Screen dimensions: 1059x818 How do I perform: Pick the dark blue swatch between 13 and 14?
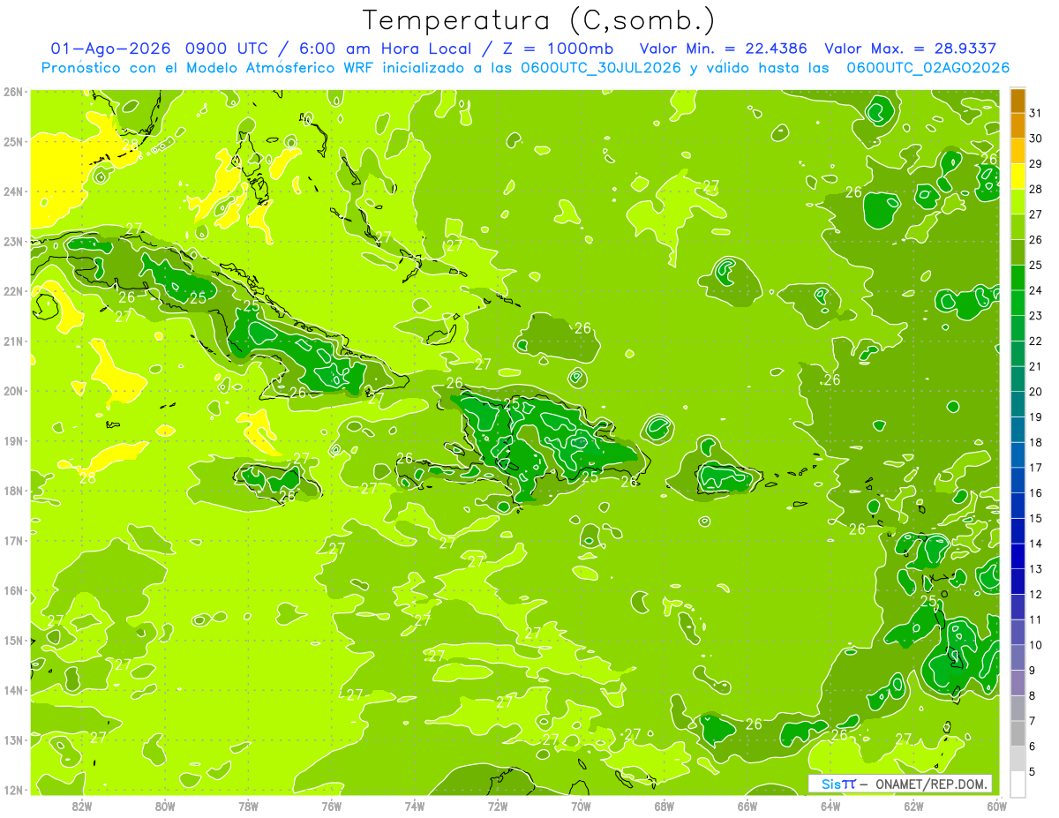[x=1018, y=556]
